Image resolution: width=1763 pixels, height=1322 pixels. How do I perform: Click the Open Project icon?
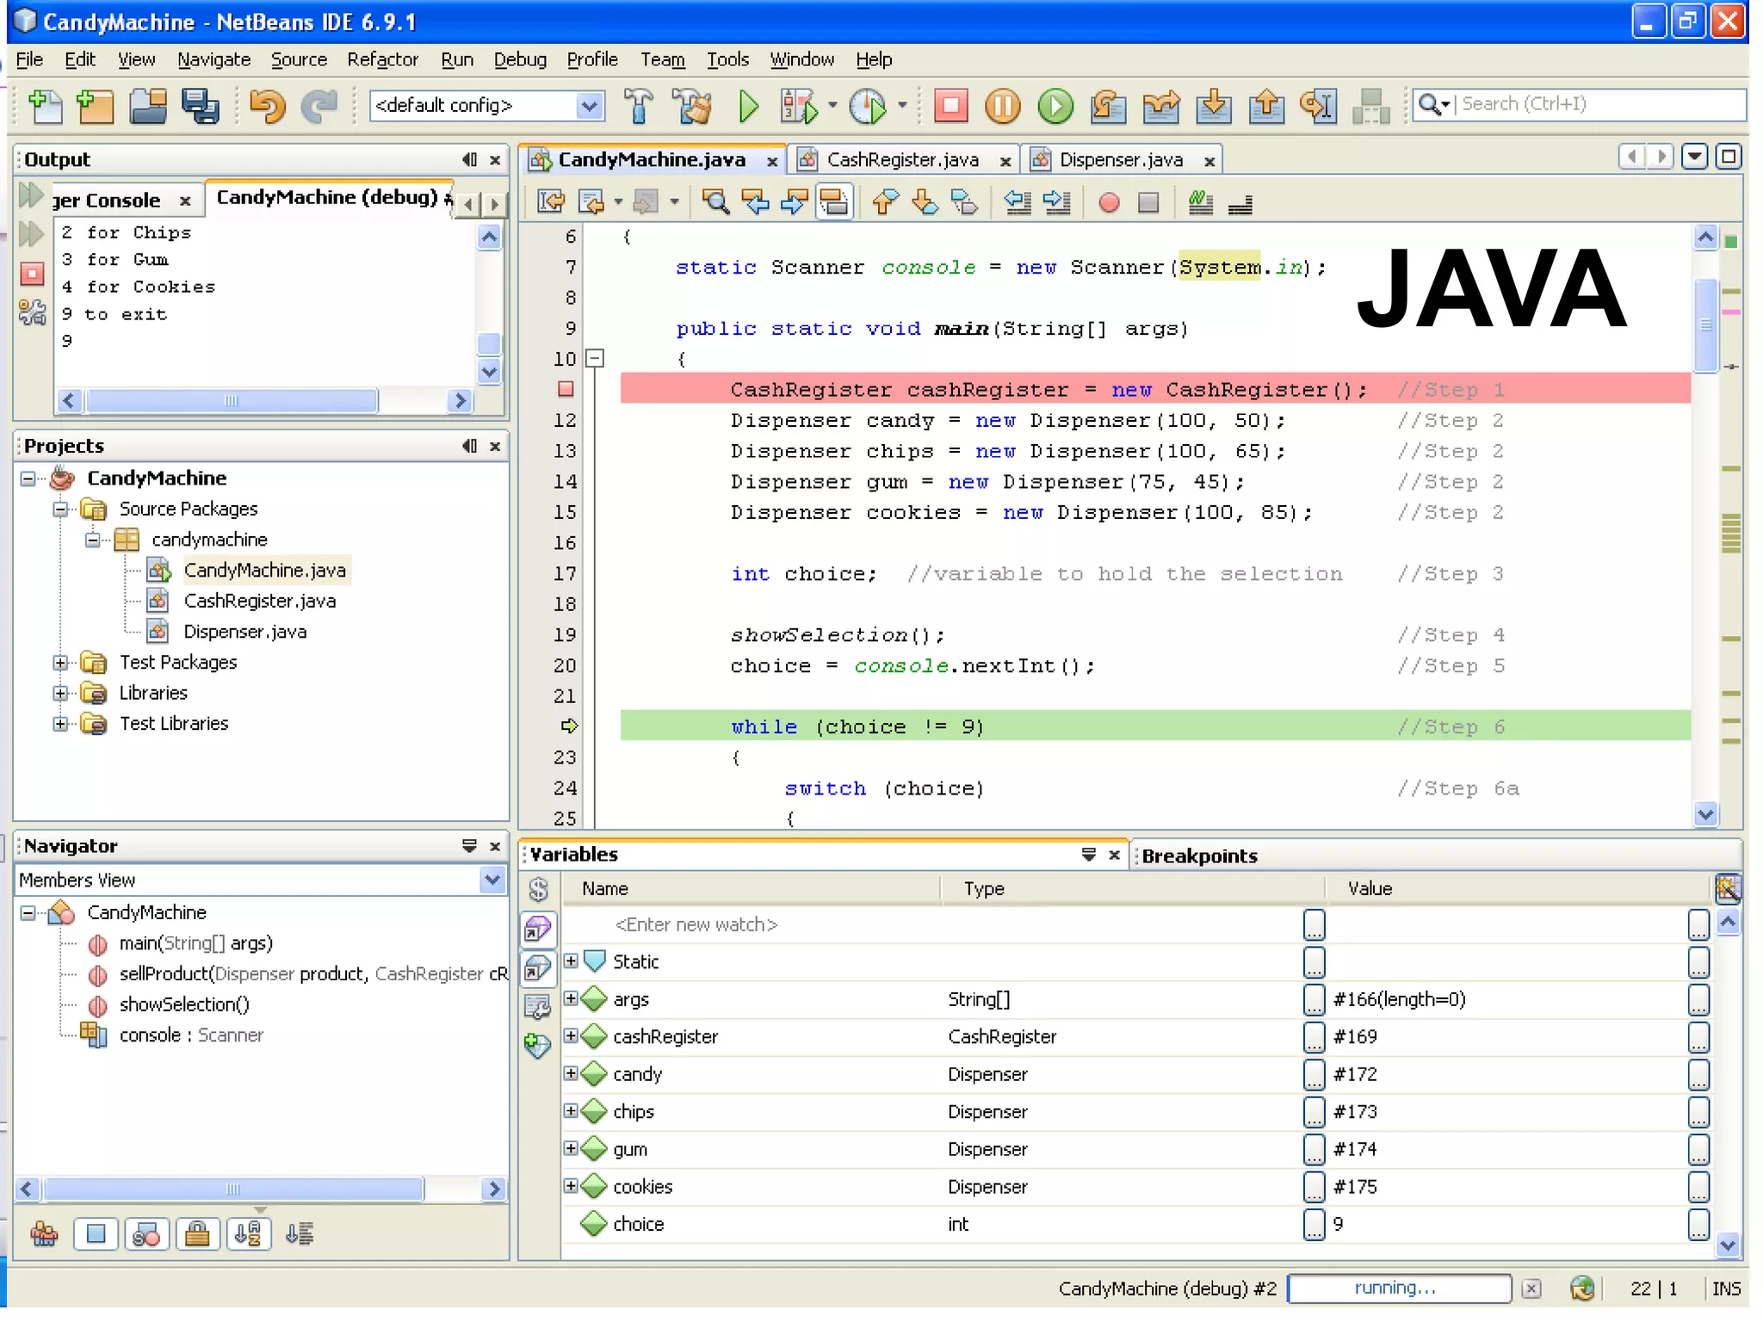tap(148, 106)
